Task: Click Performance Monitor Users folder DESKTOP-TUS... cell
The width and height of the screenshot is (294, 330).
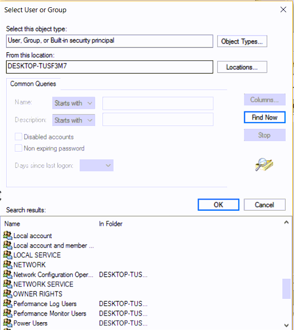Action: [123, 313]
